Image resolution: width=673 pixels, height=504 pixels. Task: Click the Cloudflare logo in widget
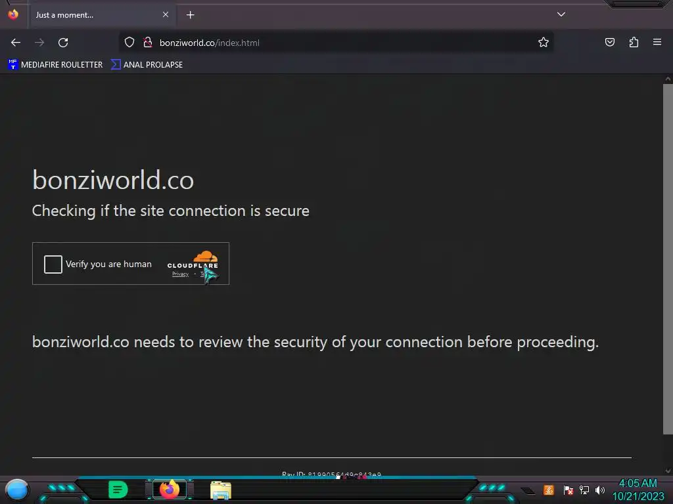(193, 260)
